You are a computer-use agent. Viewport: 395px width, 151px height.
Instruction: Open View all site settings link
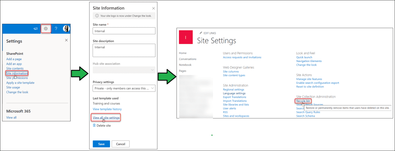point(106,117)
